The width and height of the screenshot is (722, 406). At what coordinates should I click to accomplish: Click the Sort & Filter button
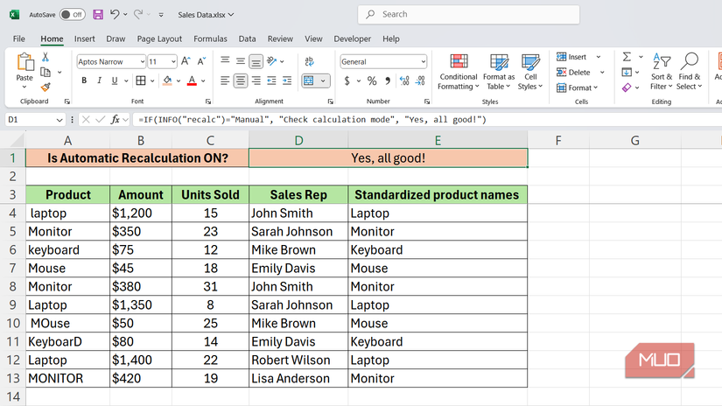point(662,71)
